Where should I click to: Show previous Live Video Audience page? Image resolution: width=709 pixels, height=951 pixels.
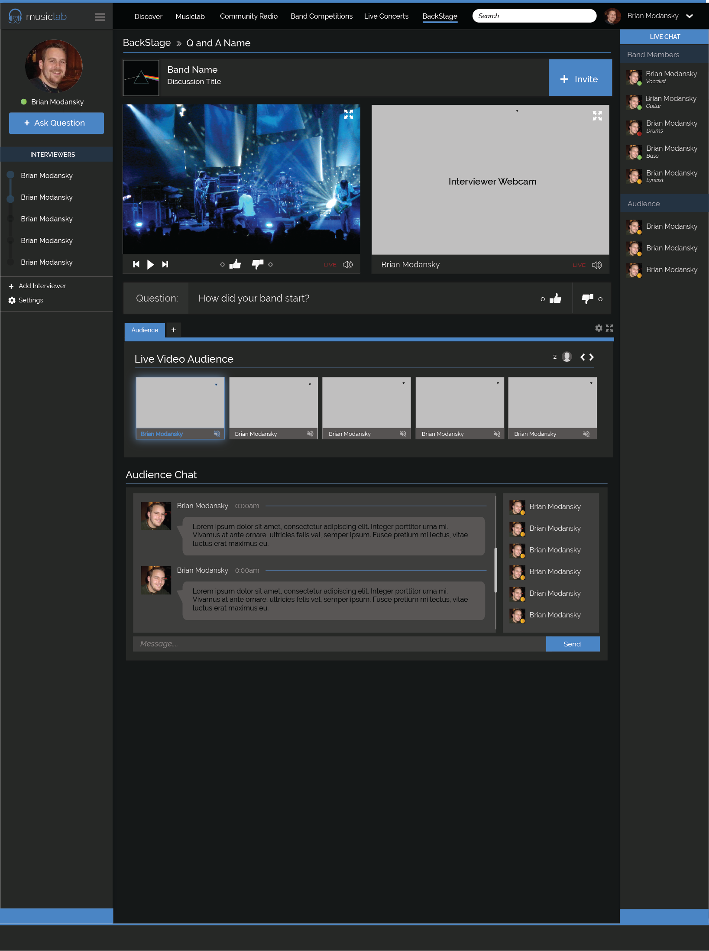pos(583,357)
